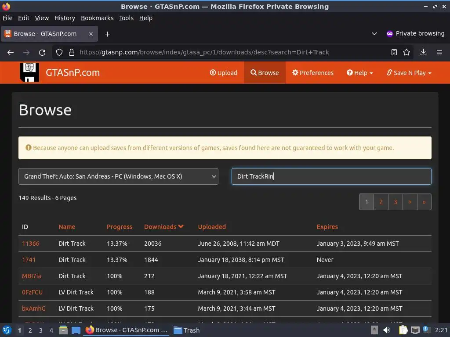Screen dimensions: 450x337
Task: Open Preferences from the site navbar
Action: pos(313,73)
